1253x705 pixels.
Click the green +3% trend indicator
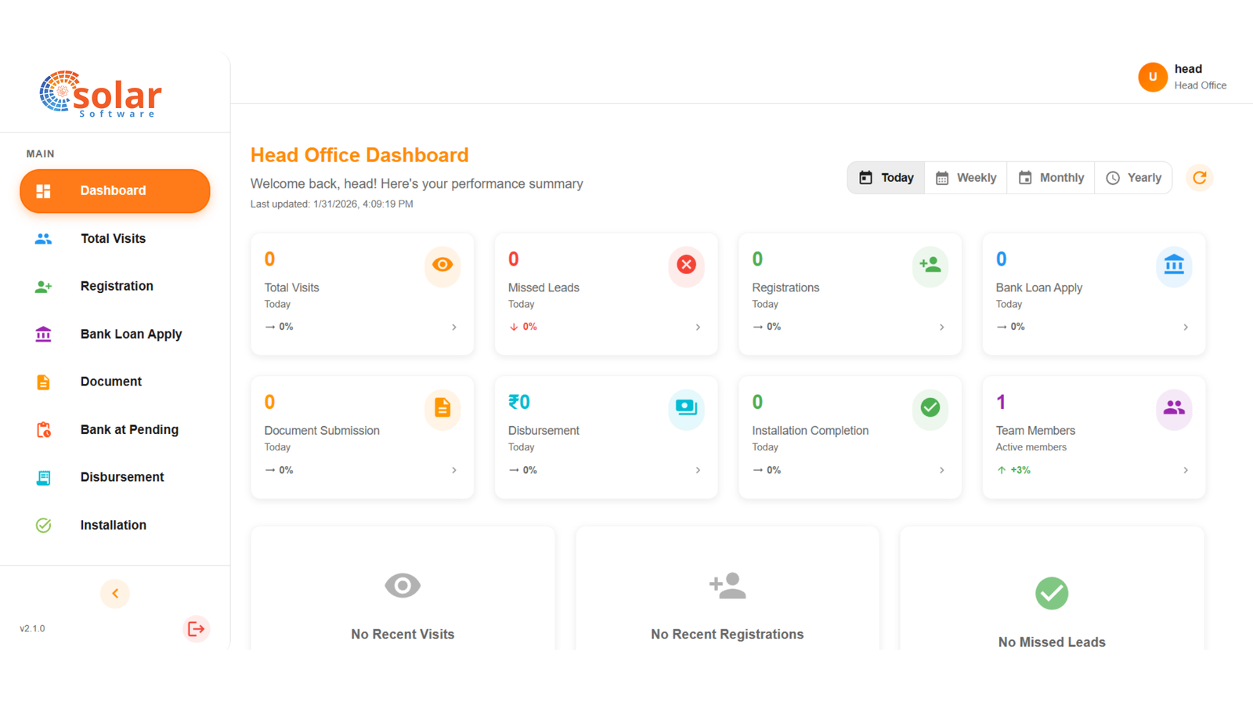click(1014, 470)
